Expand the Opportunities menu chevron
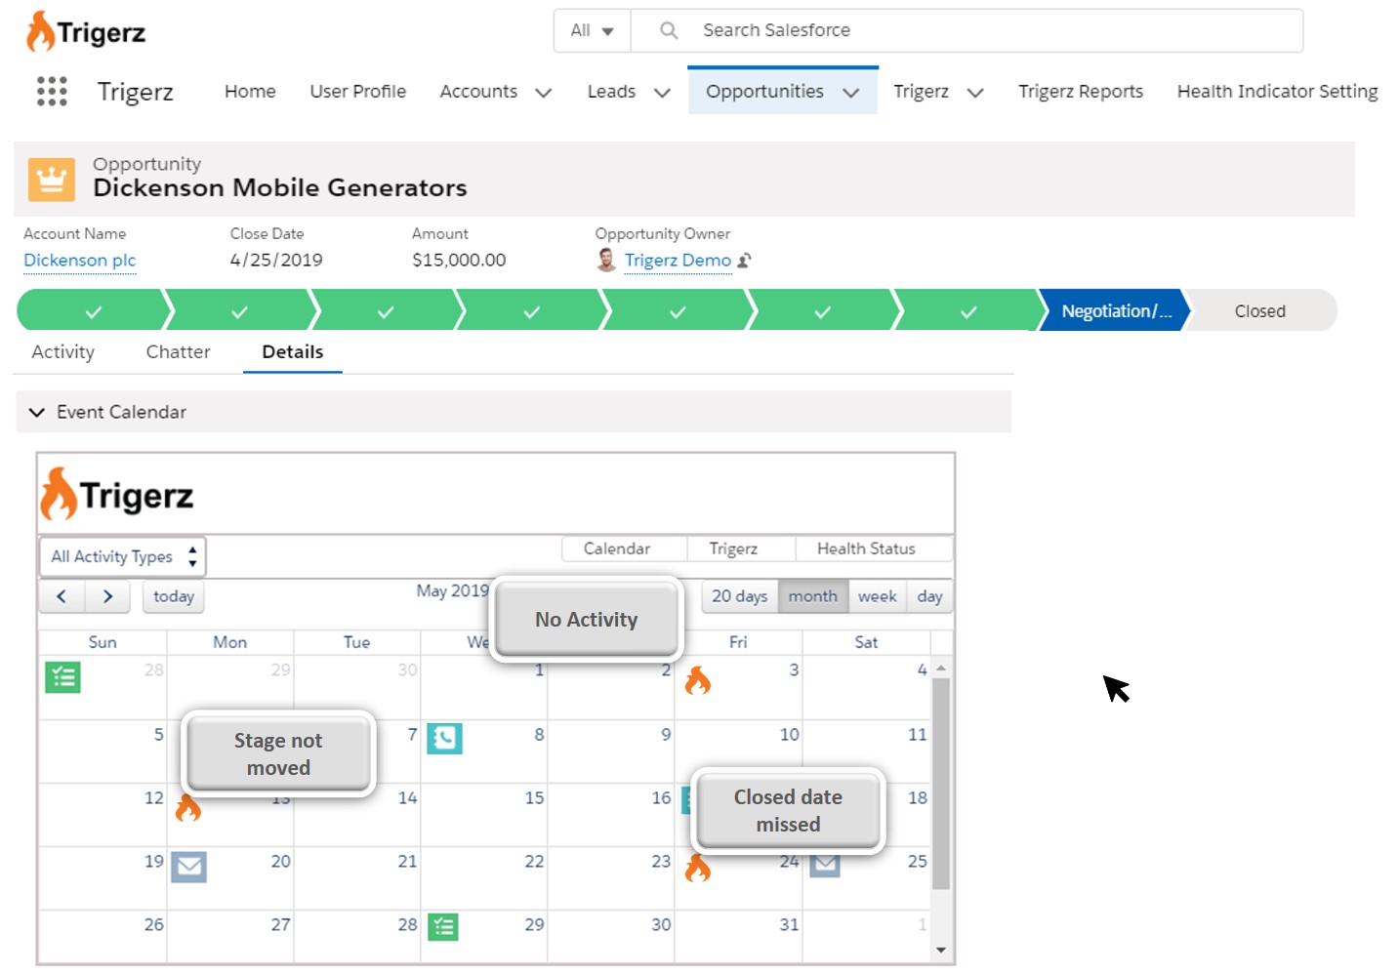Screen dimensions: 1399x974 click(x=850, y=93)
